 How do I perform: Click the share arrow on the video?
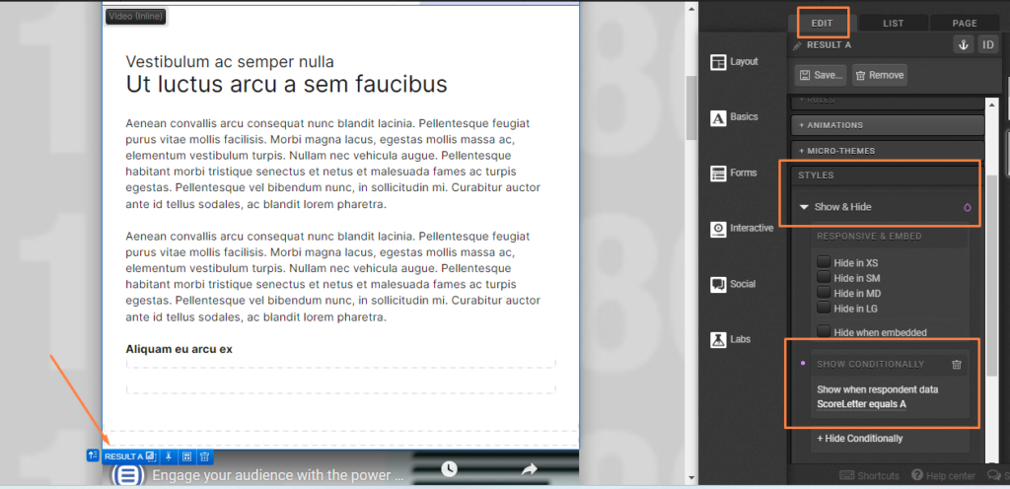(529, 469)
